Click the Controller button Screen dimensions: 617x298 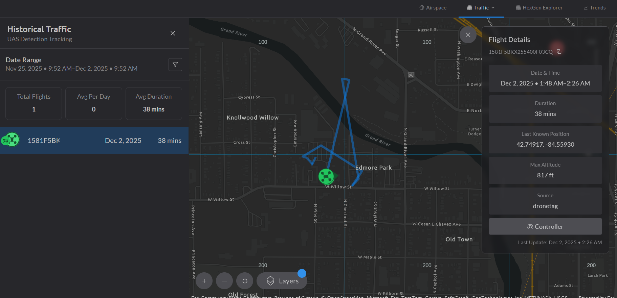[x=545, y=226]
